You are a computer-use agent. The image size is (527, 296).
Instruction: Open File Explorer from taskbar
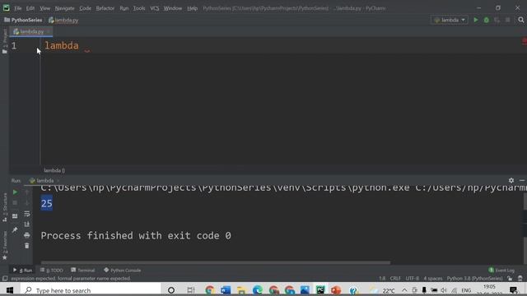pyautogui.click(x=241, y=290)
